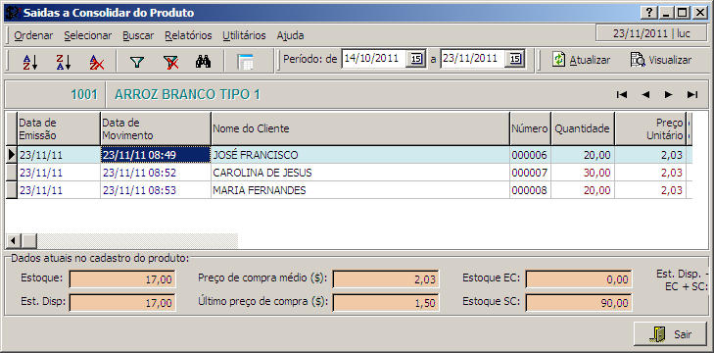Open the Utilitários menu
The width and height of the screenshot is (714, 353).
[244, 35]
